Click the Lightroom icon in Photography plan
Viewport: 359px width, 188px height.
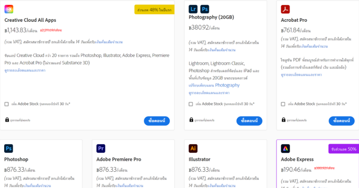(193, 9)
